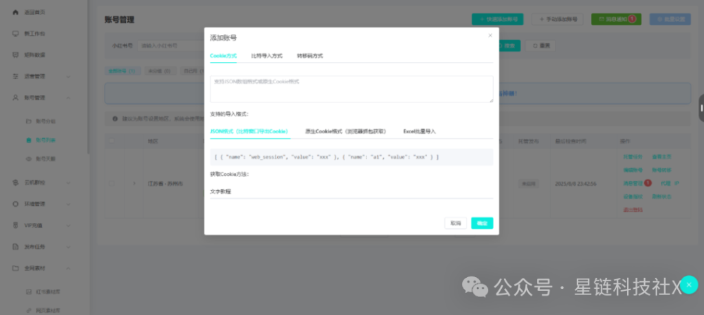
Task: Click the 编辑账号 action link
Action: pyautogui.click(x=632, y=171)
